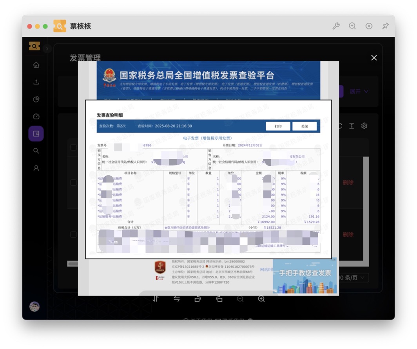Image resolution: width=417 pixels, height=349 pixels.
Task: Click the 打印 button in the invoice image
Action: (278, 126)
